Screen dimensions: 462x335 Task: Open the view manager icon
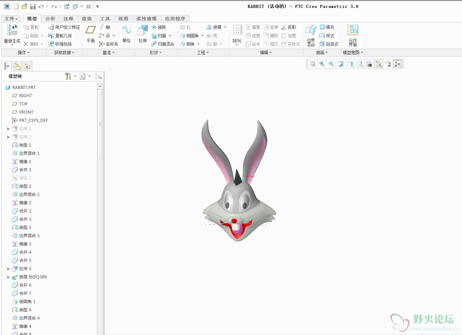(x=369, y=64)
